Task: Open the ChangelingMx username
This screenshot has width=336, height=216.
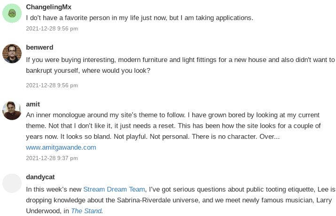Action: pyautogui.click(x=49, y=7)
